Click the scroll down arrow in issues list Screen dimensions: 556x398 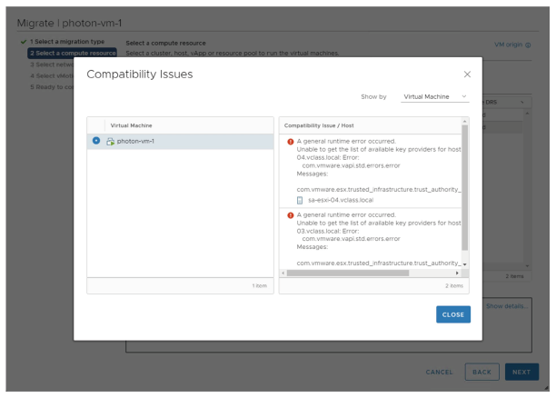coord(464,264)
